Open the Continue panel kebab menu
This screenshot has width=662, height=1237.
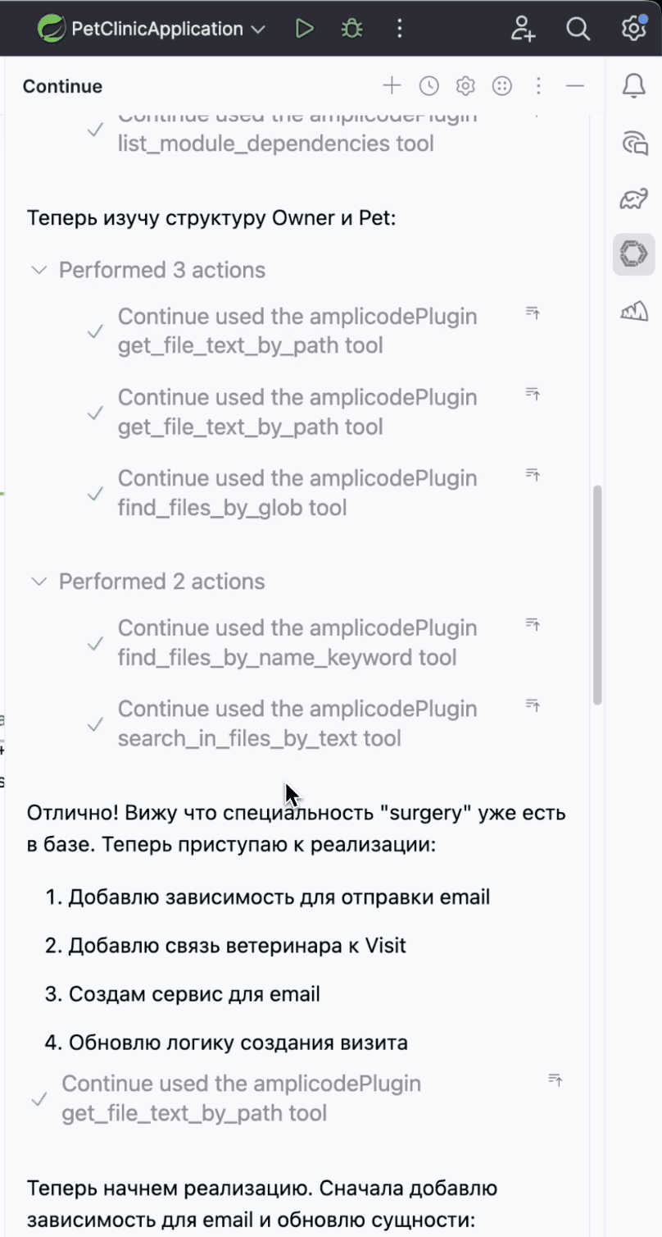coord(538,85)
